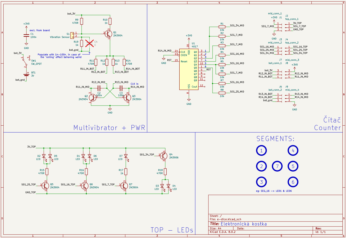Select the R14 470R resistor symbol
This screenshot has height=238, width=346.
coord(124,62)
